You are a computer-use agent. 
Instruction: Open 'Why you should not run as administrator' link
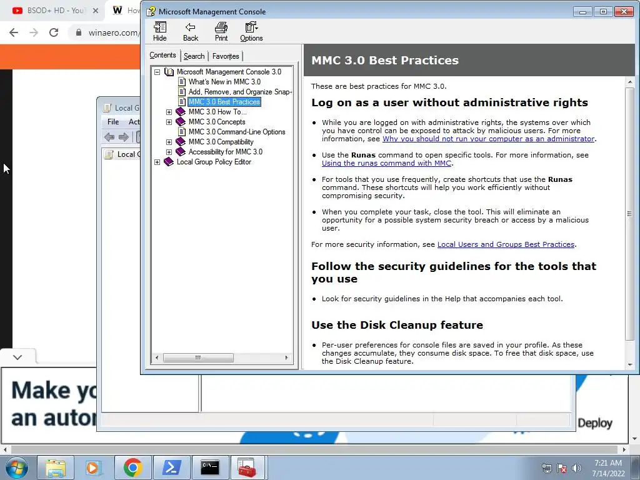coord(488,139)
